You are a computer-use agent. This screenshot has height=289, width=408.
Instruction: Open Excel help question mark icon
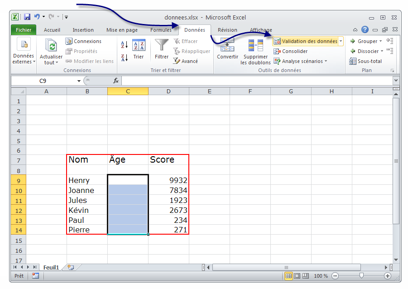[x=365, y=30]
